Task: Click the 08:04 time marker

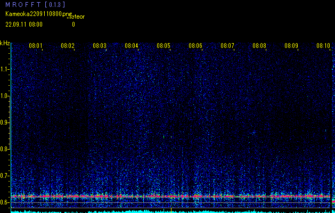Action: coord(132,46)
